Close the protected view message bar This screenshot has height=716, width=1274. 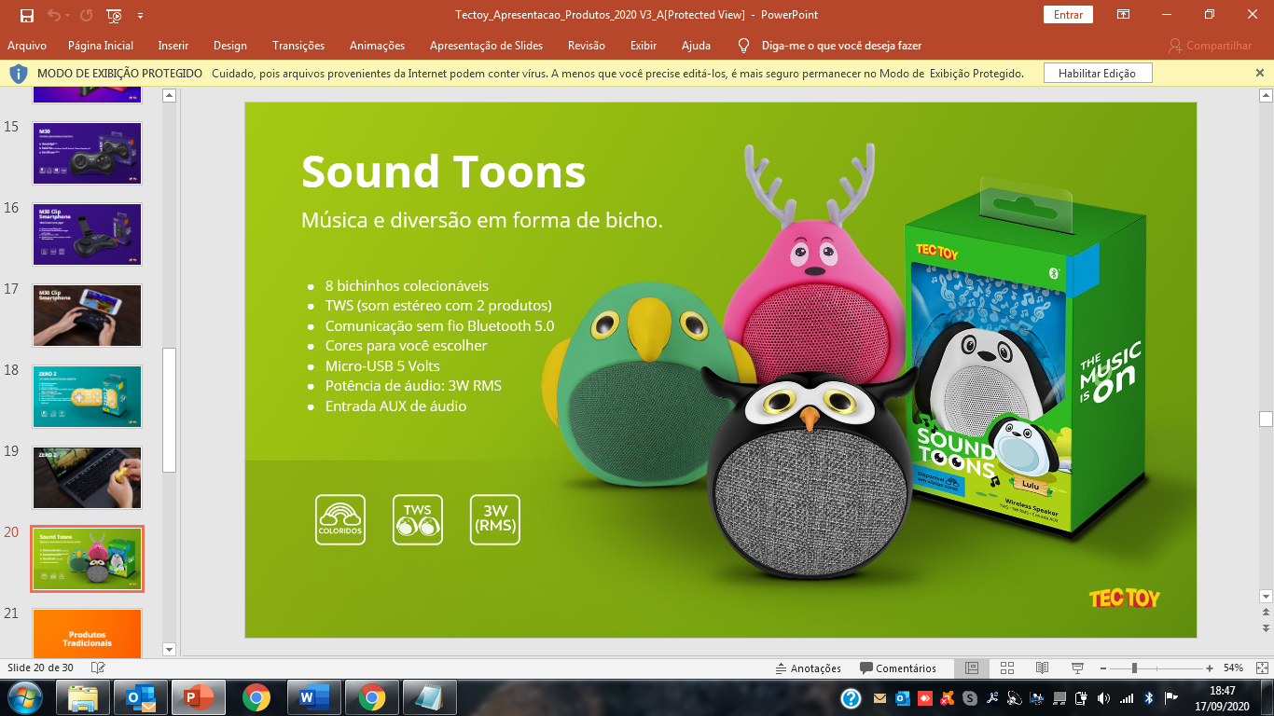click(x=1260, y=73)
